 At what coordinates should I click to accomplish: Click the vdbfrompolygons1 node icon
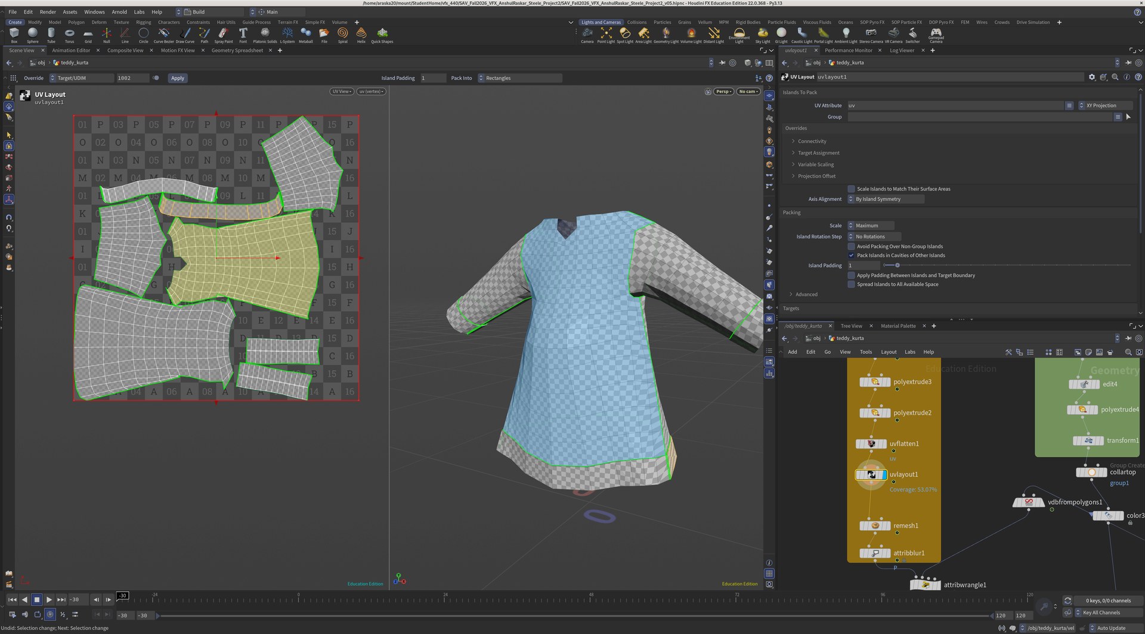[x=1029, y=502]
